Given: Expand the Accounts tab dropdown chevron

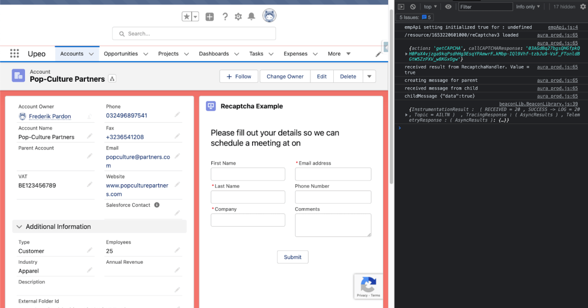Looking at the screenshot, I should coord(91,54).
